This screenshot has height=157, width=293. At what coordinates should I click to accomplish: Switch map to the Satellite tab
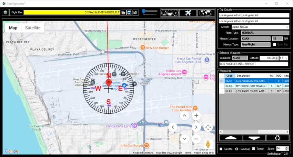pos(33,28)
